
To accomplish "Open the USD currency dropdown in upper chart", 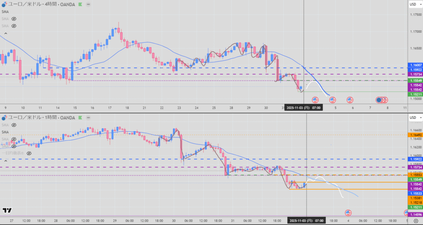I will tap(413, 5).
